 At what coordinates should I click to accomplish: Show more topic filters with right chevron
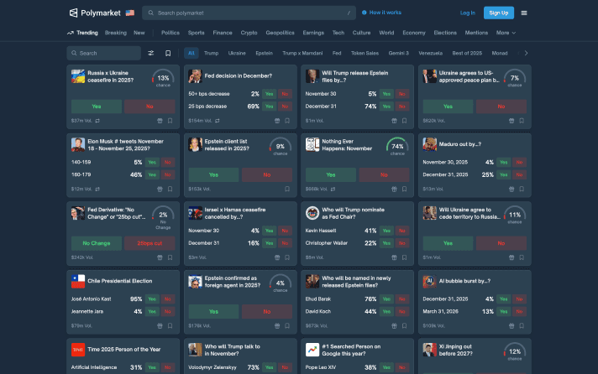pos(526,53)
